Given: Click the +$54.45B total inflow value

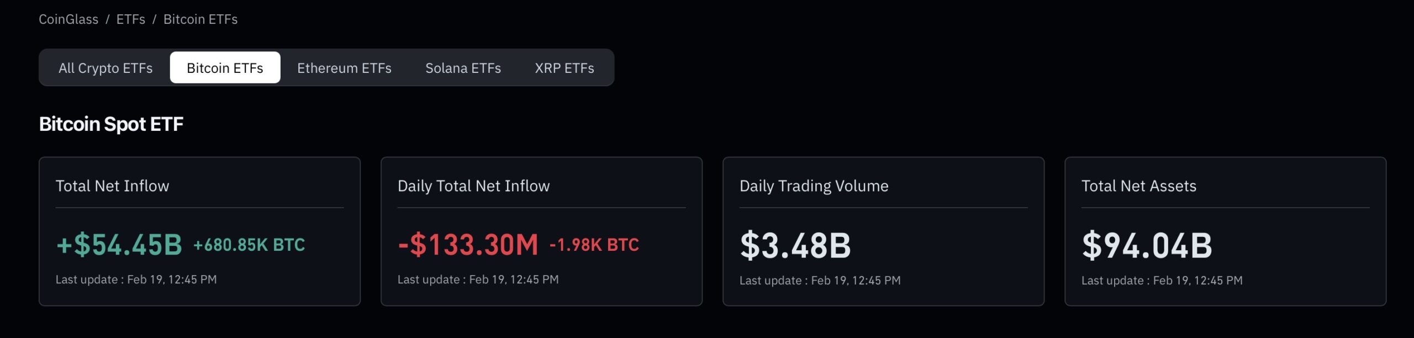Looking at the screenshot, I should coord(119,245).
